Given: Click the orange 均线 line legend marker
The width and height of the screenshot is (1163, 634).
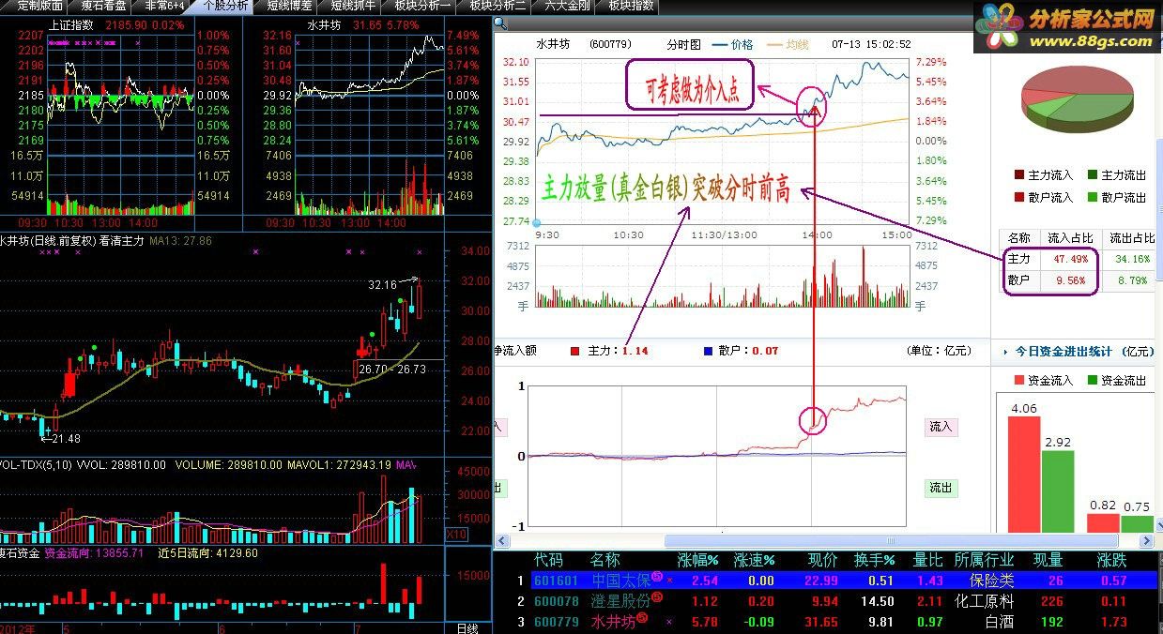Looking at the screenshot, I should coord(775,44).
